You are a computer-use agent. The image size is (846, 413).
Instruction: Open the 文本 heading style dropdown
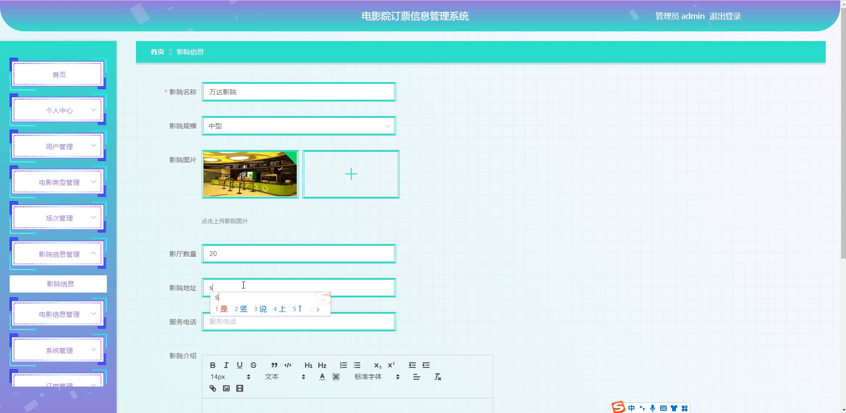pyautogui.click(x=285, y=377)
